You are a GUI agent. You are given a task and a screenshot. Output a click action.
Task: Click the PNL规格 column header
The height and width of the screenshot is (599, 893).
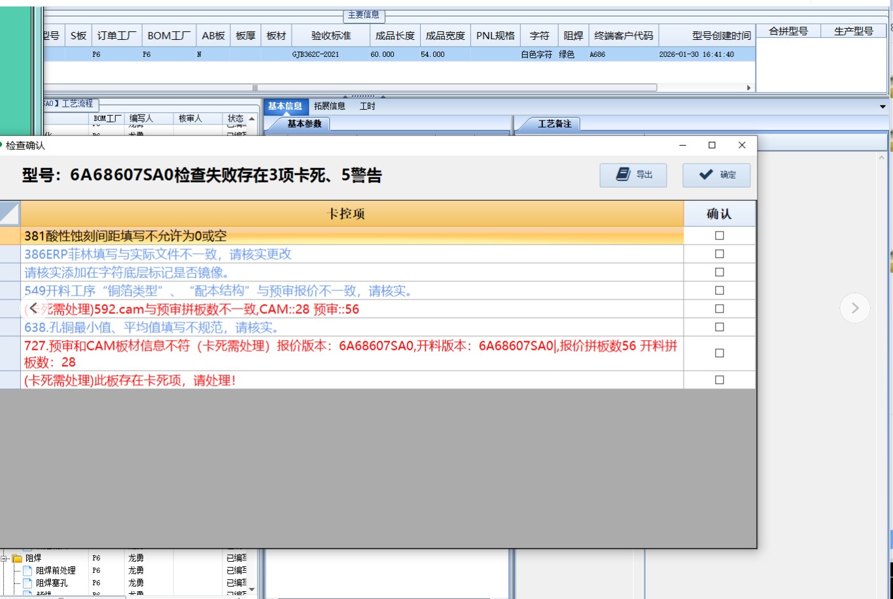coord(496,36)
